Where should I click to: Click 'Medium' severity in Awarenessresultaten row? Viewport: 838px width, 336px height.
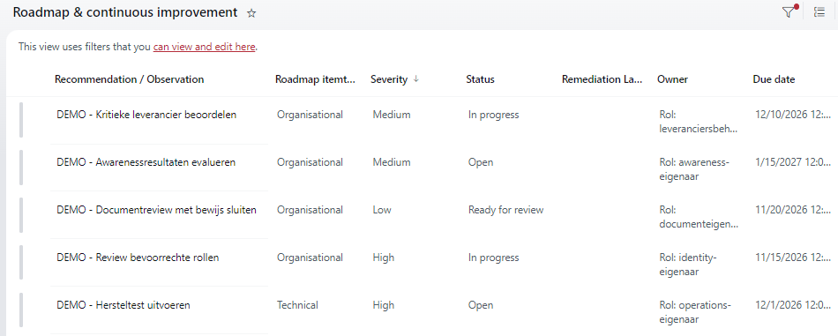(392, 162)
